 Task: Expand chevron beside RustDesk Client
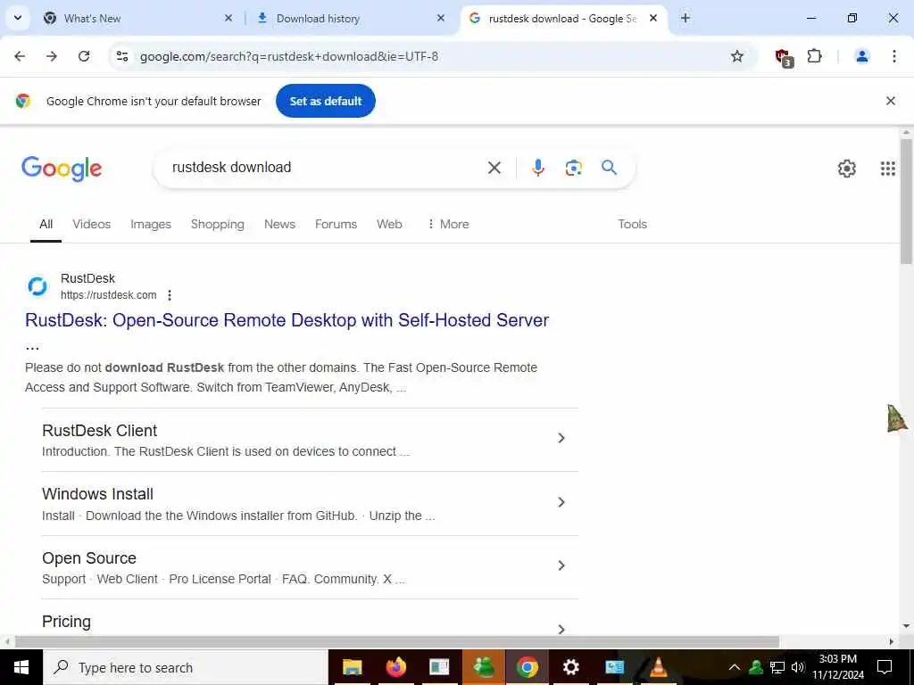561,438
